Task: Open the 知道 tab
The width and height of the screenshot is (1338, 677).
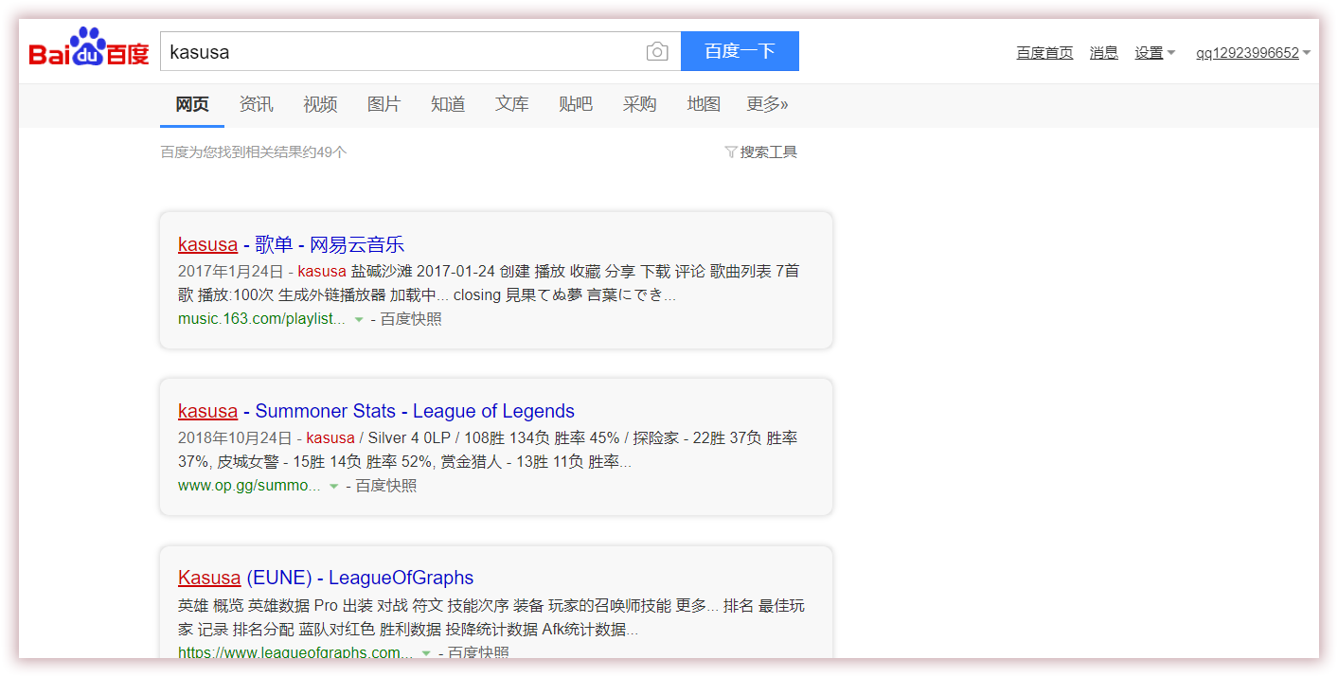Action: click(448, 104)
